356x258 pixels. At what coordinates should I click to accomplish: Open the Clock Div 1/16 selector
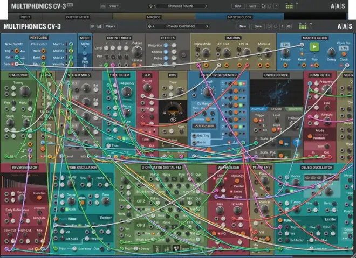pos(344,48)
